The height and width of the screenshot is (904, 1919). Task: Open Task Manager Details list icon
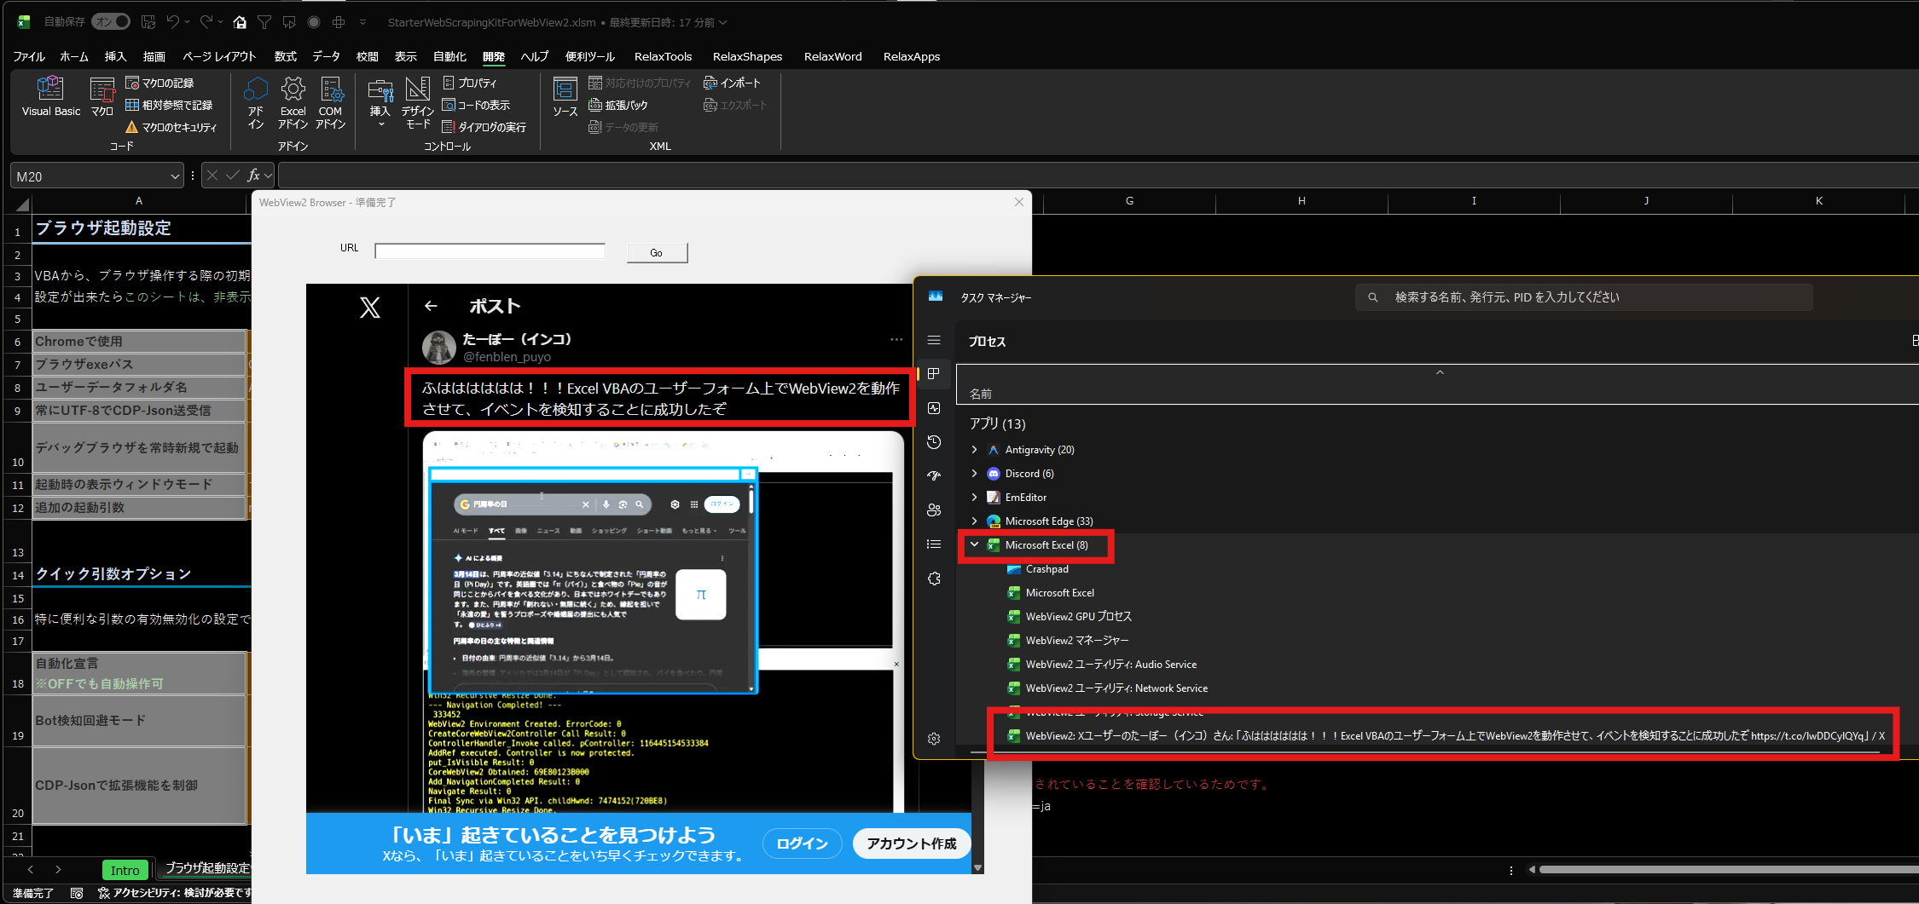(x=934, y=544)
